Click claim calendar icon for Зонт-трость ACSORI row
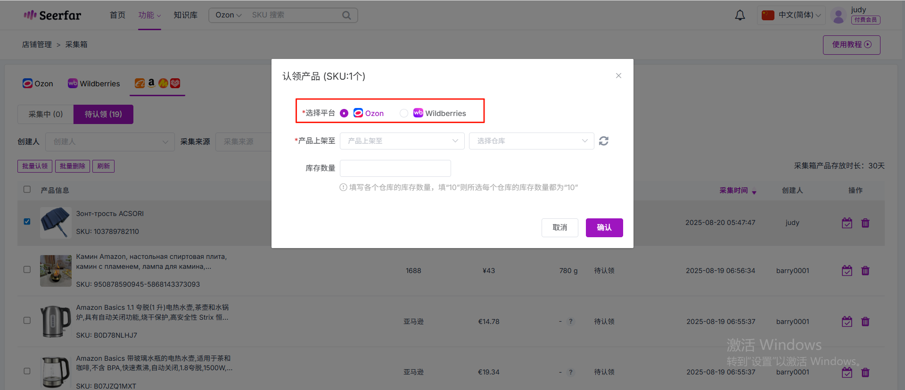 (847, 223)
